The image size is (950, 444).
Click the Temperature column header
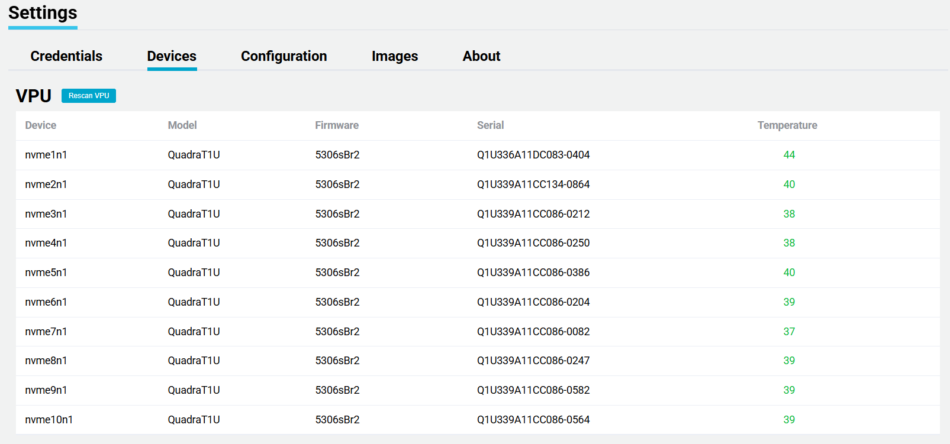tap(787, 125)
